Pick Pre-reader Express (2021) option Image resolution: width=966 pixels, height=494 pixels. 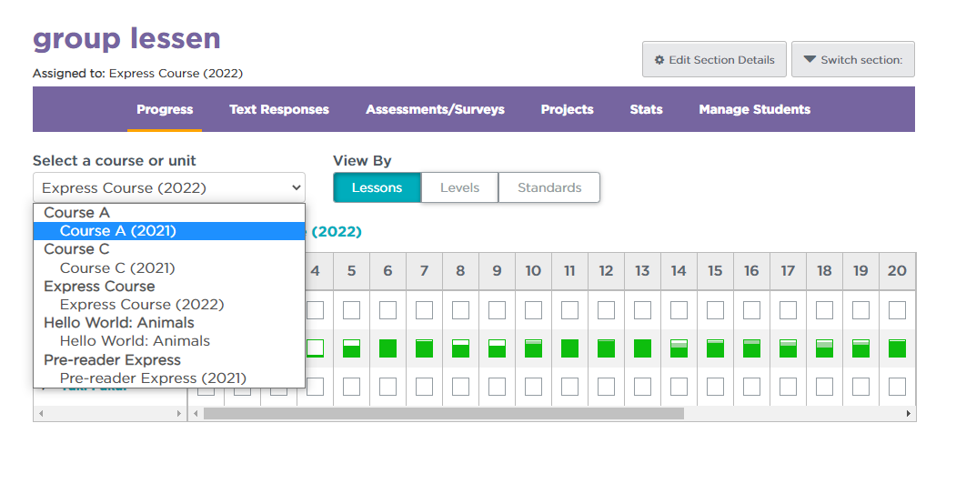point(153,378)
